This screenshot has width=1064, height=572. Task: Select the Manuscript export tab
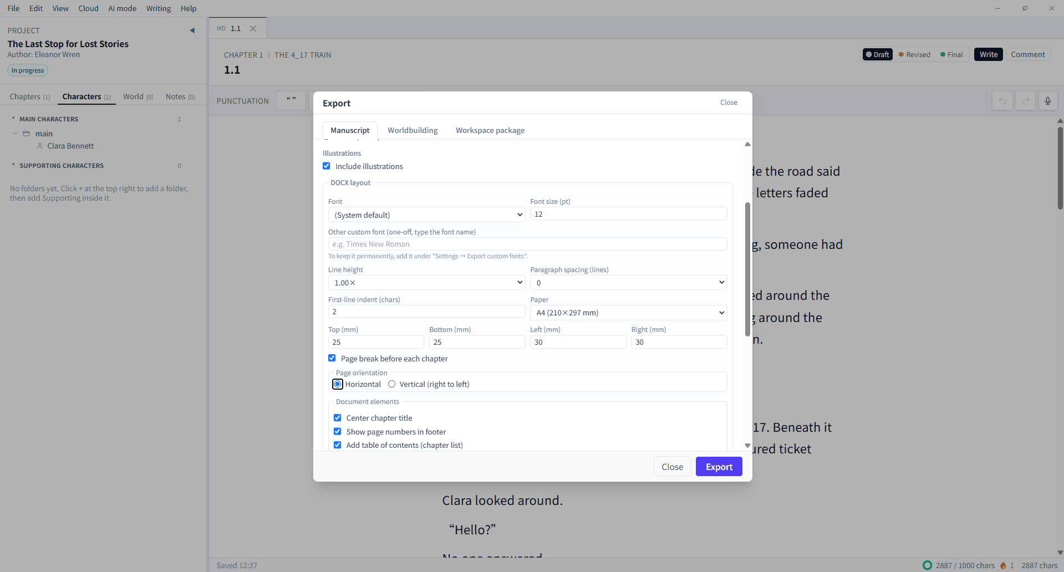pyautogui.click(x=350, y=130)
